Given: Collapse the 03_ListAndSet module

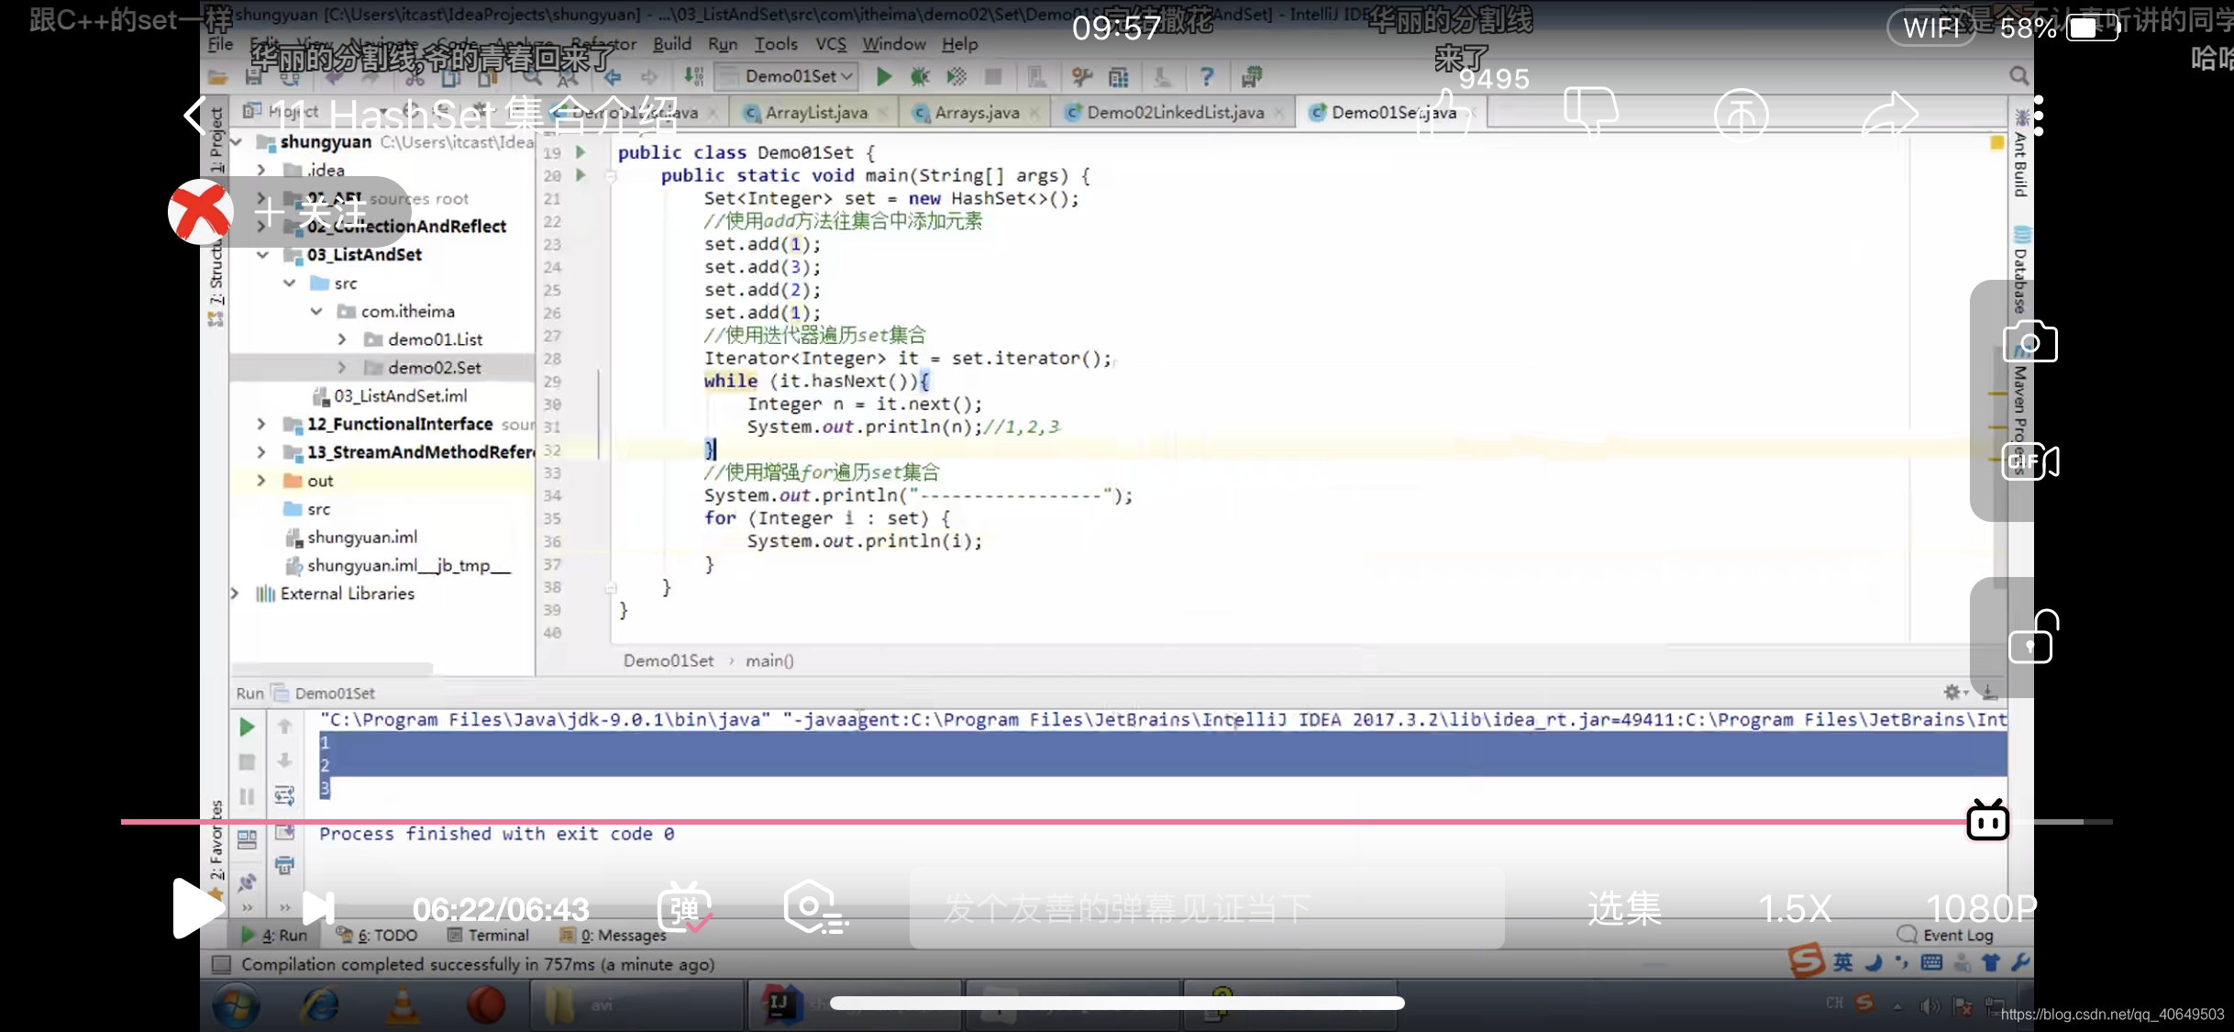Looking at the screenshot, I should coord(262,255).
